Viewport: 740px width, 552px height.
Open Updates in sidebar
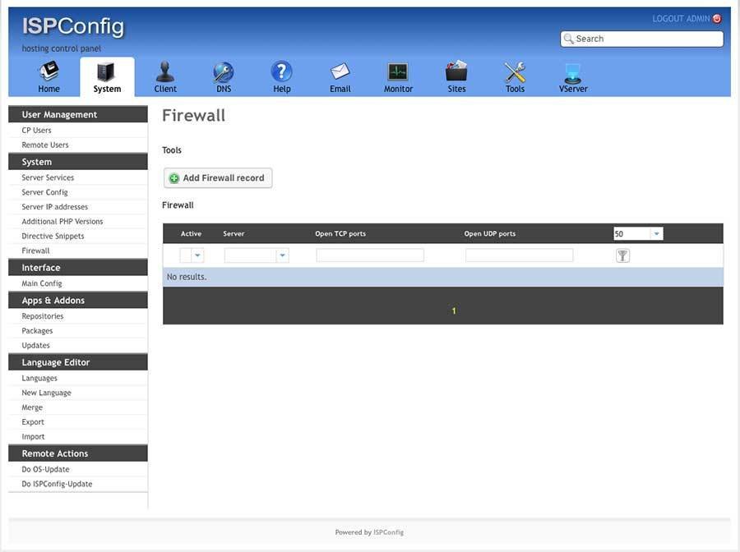[35, 346]
